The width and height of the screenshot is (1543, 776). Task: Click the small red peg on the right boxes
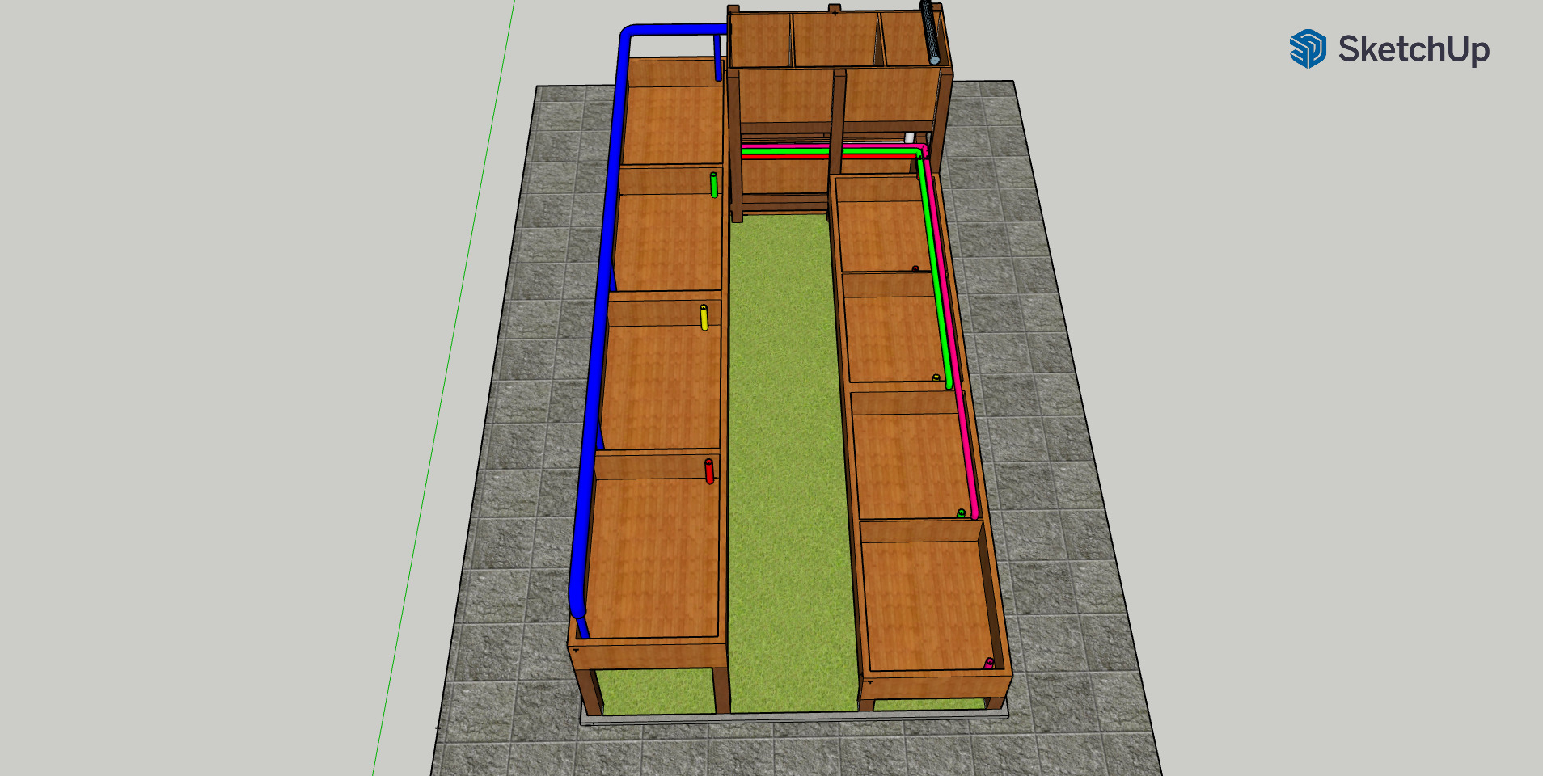click(x=915, y=268)
